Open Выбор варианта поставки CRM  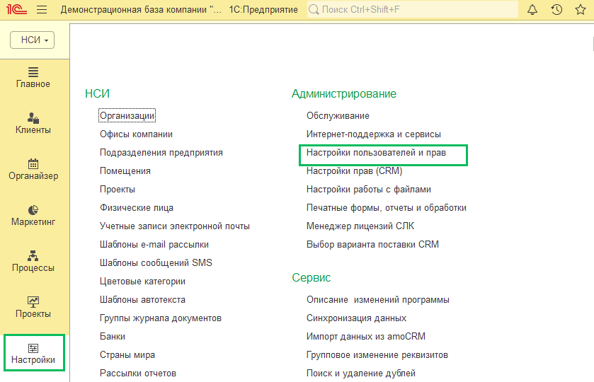(373, 245)
